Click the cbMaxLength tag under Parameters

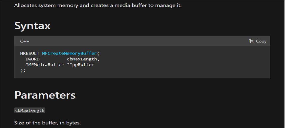click(x=30, y=110)
